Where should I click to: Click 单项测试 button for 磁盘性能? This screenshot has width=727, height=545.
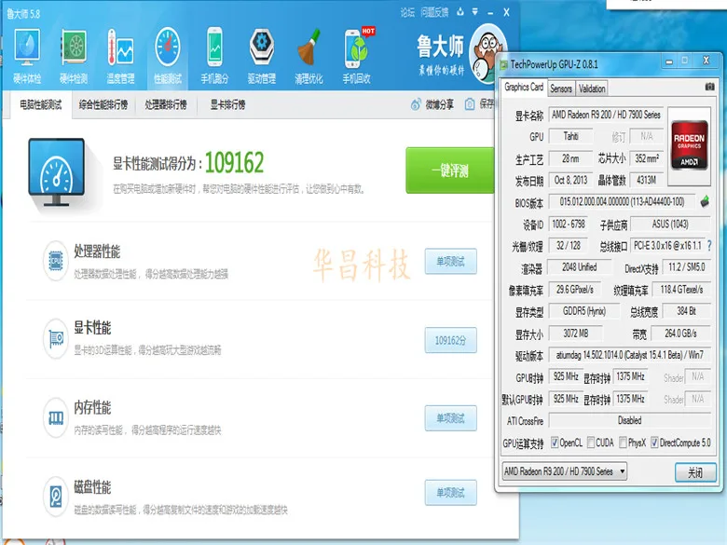click(x=451, y=492)
